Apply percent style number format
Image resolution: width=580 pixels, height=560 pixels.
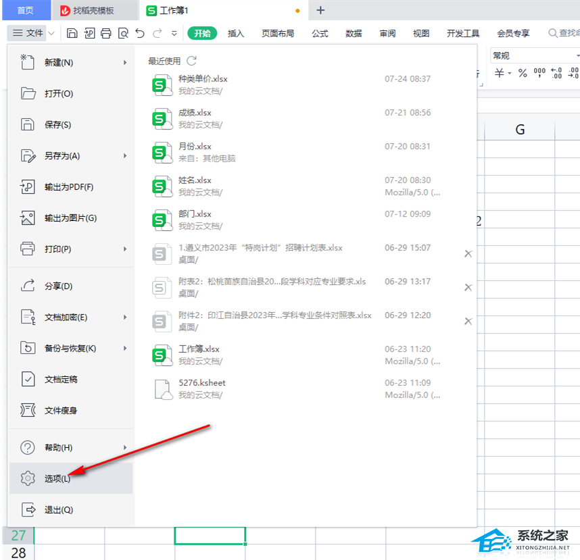click(x=523, y=73)
